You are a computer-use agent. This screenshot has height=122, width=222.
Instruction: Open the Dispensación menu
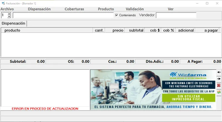pyautogui.click(x=39, y=9)
